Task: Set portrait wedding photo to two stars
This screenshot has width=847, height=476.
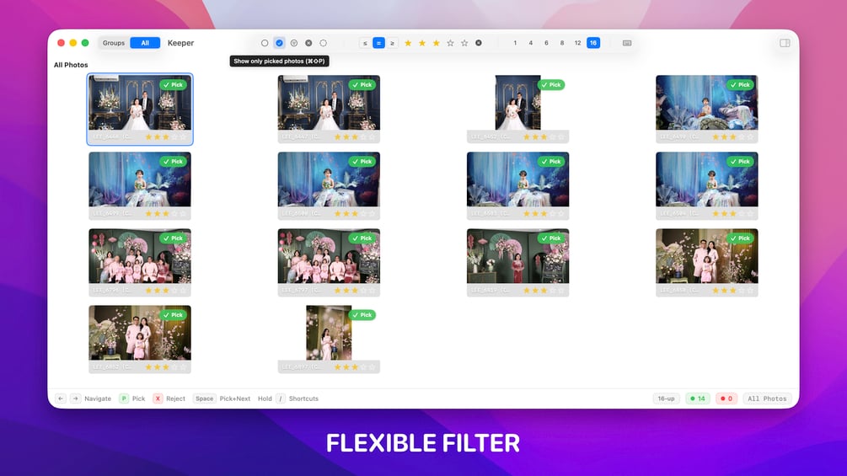Action: [x=535, y=137]
